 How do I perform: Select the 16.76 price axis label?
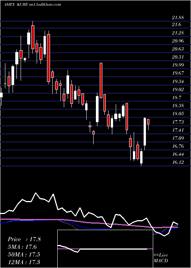[x=178, y=146]
